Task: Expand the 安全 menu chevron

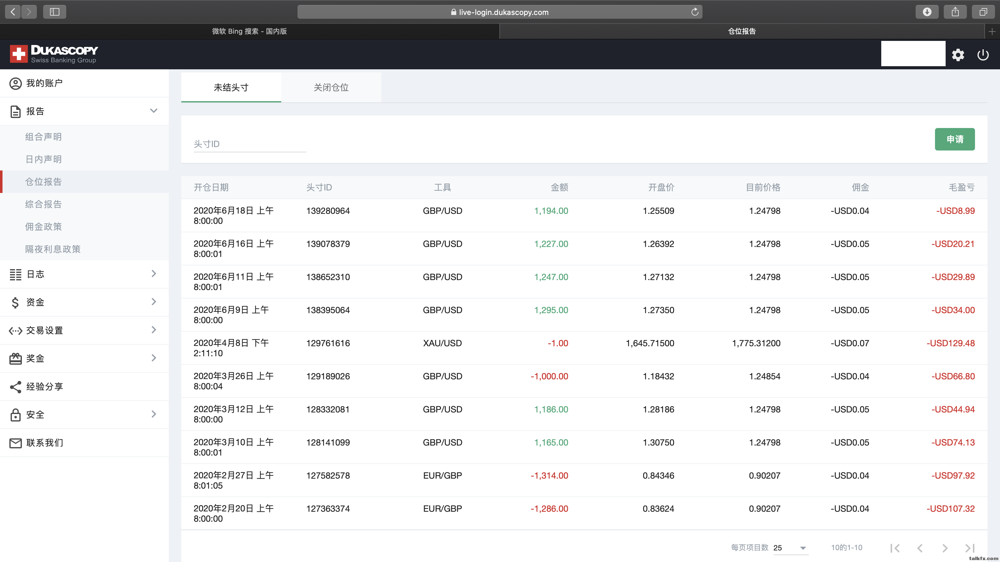Action: (154, 414)
